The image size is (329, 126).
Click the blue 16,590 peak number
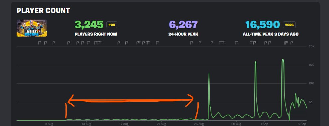click(263, 25)
